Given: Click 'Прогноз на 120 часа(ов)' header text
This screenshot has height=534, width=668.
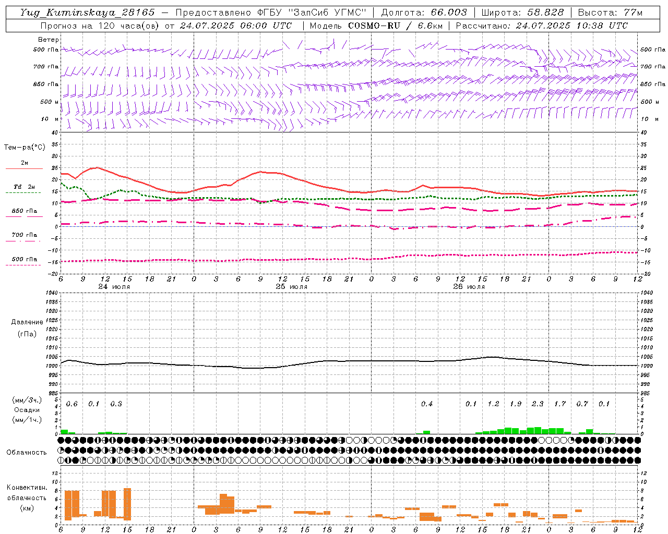Looking at the screenshot, I should click(x=100, y=26).
